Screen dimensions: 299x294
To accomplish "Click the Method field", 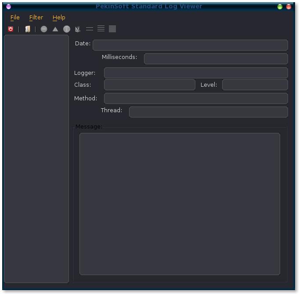I will tap(196, 98).
